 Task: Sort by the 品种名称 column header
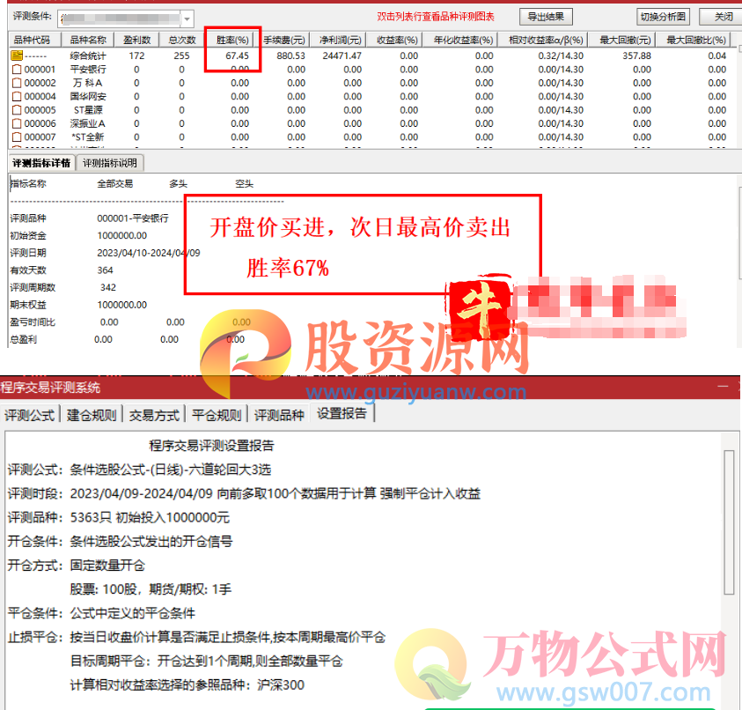click(x=88, y=40)
